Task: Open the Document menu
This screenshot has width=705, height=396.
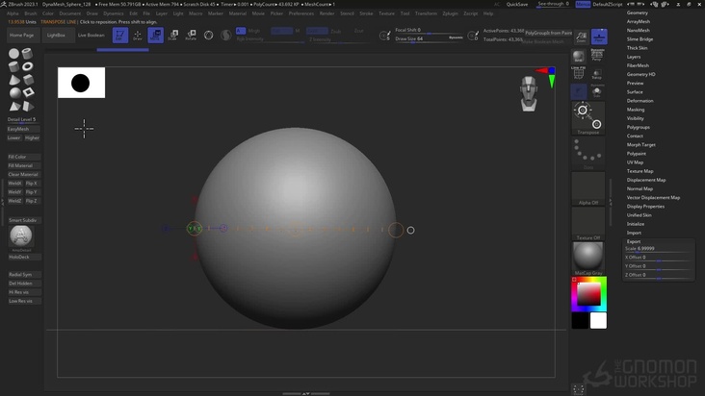Action: click(70, 13)
